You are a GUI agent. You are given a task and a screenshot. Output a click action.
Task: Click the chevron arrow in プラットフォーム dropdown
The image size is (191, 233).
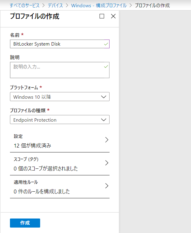pyautogui.click(x=103, y=97)
